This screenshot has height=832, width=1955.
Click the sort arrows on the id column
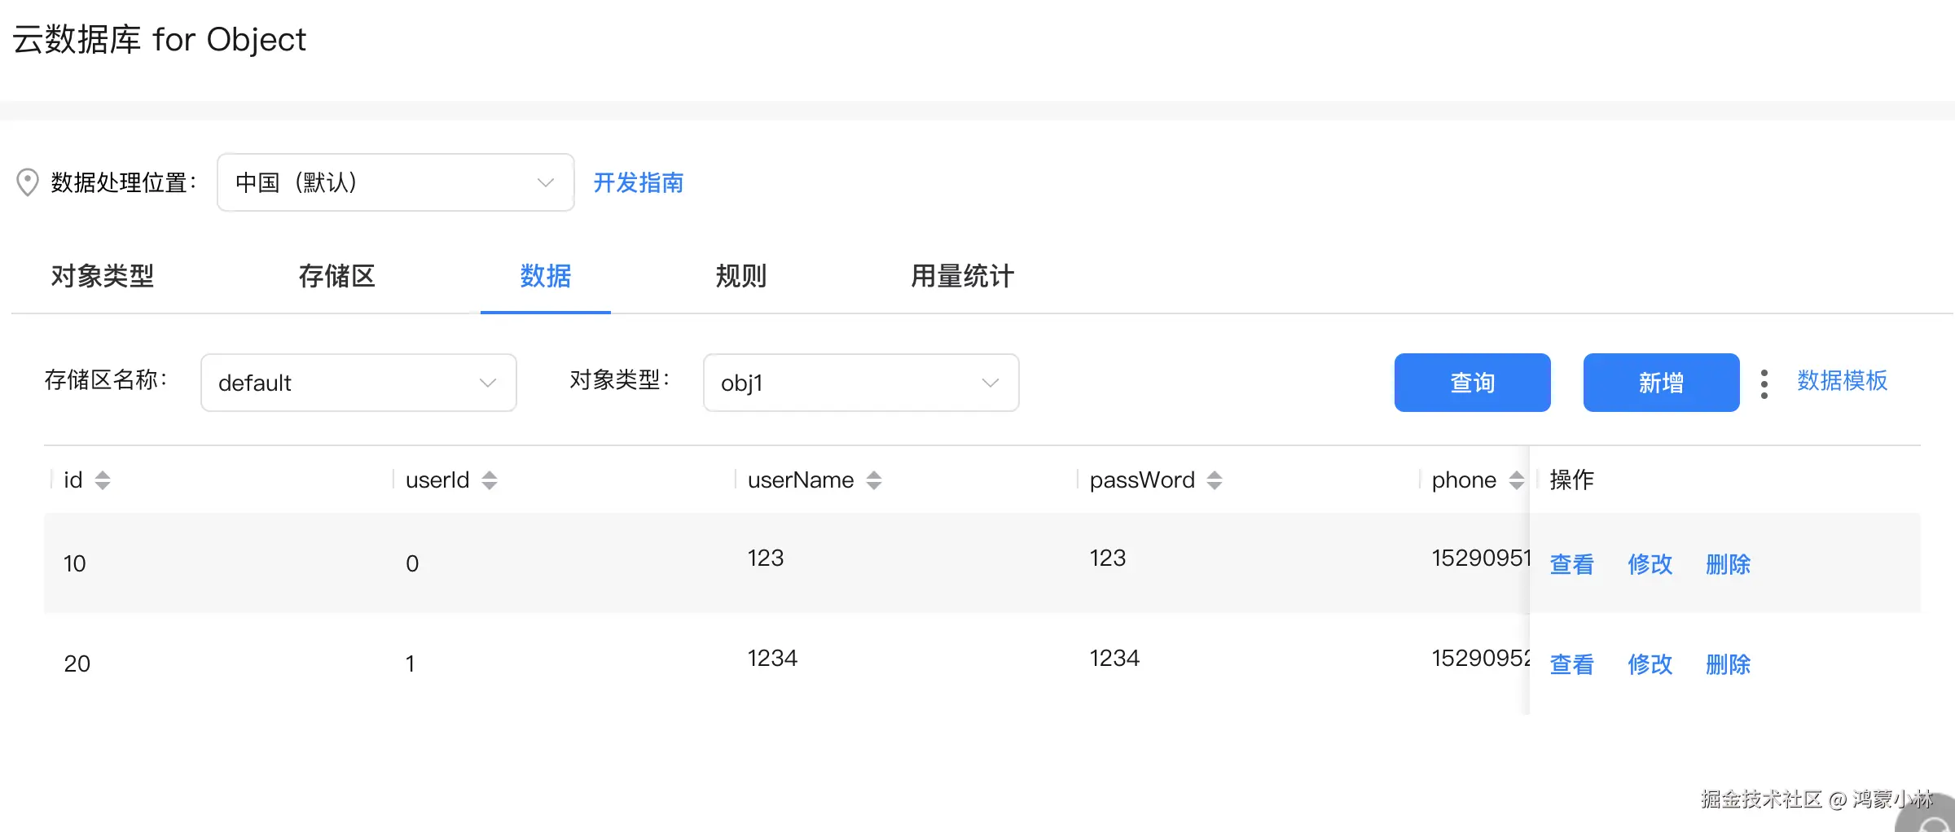click(x=103, y=479)
